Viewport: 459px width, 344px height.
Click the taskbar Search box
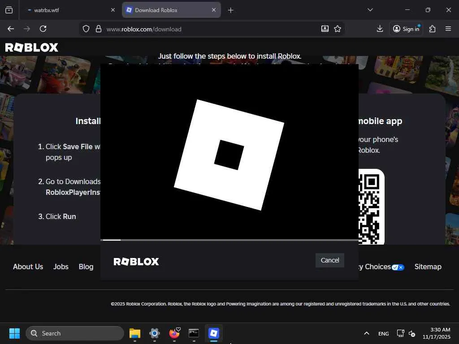(75, 333)
